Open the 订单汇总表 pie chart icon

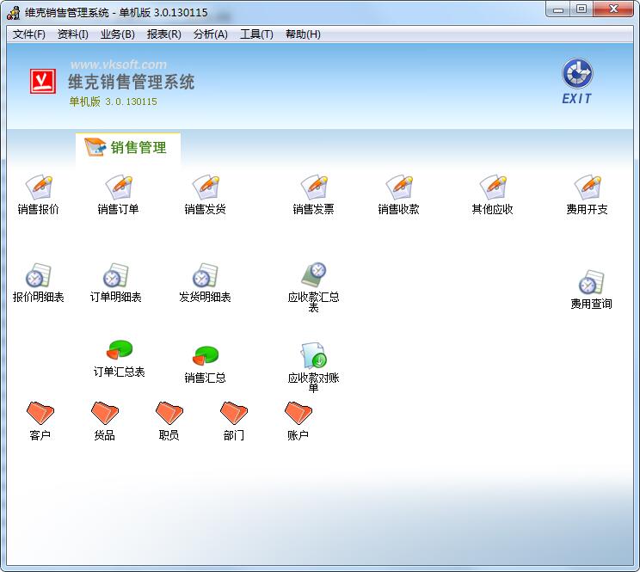click(x=120, y=349)
